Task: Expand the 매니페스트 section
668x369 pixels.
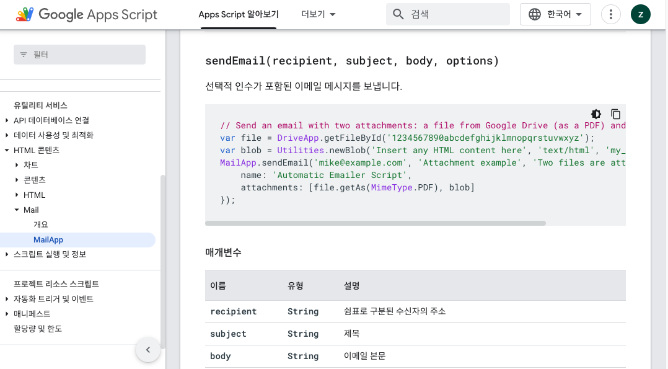Action: pyautogui.click(x=7, y=314)
